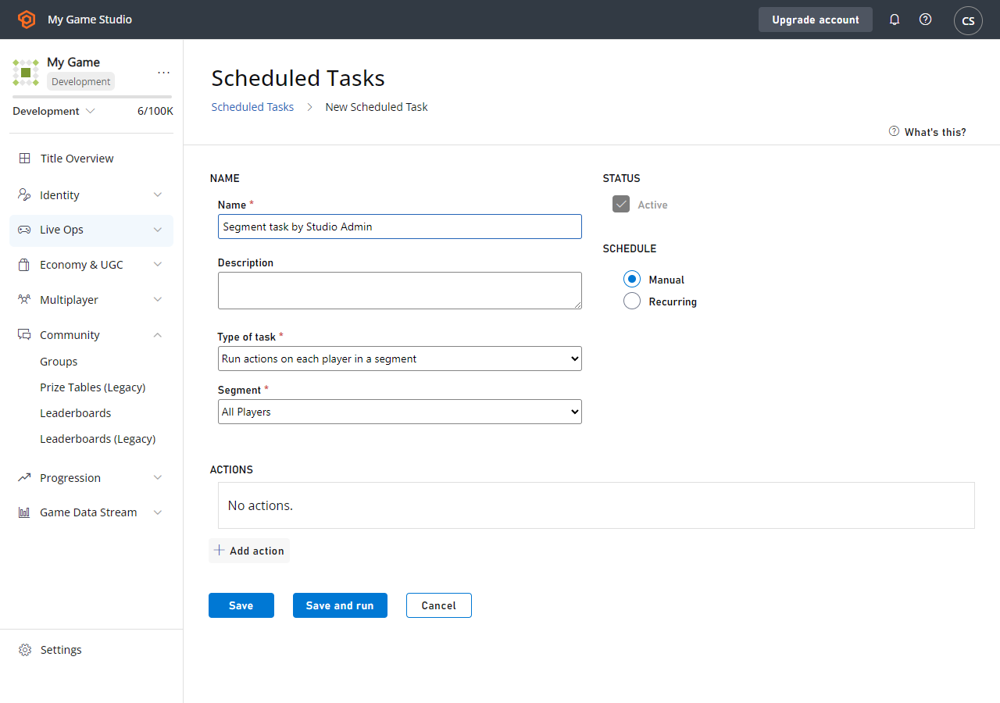Collapse the Community section chevron
Viewport: 1000px width, 703px height.
pyautogui.click(x=158, y=335)
